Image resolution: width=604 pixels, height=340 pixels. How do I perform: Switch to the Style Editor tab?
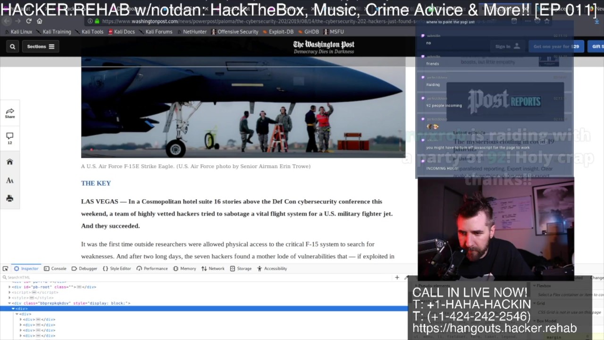(x=117, y=269)
